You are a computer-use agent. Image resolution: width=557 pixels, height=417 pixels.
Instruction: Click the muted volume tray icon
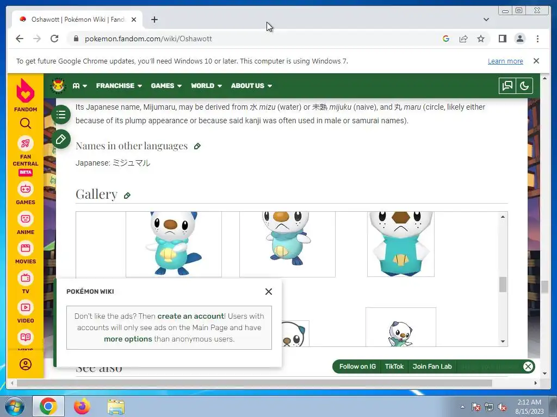(502, 407)
